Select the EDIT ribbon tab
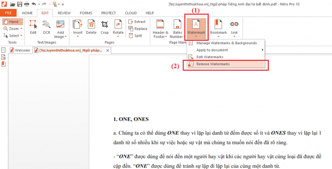 pyautogui.click(x=45, y=13)
